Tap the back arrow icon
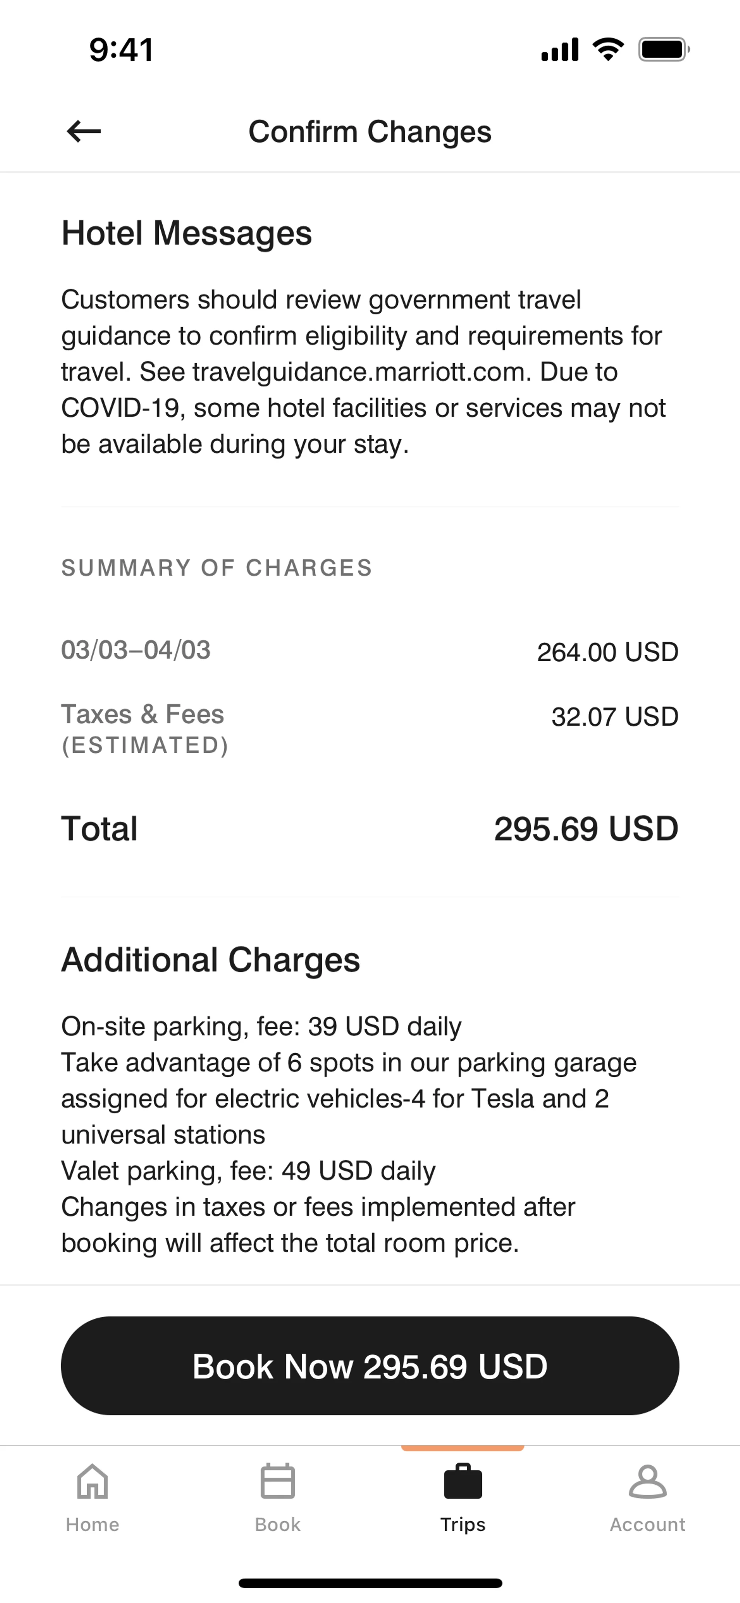740x1603 pixels. [x=84, y=131]
